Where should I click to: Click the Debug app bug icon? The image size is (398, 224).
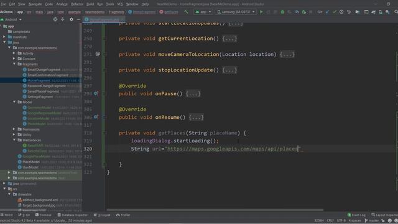(x=282, y=12)
